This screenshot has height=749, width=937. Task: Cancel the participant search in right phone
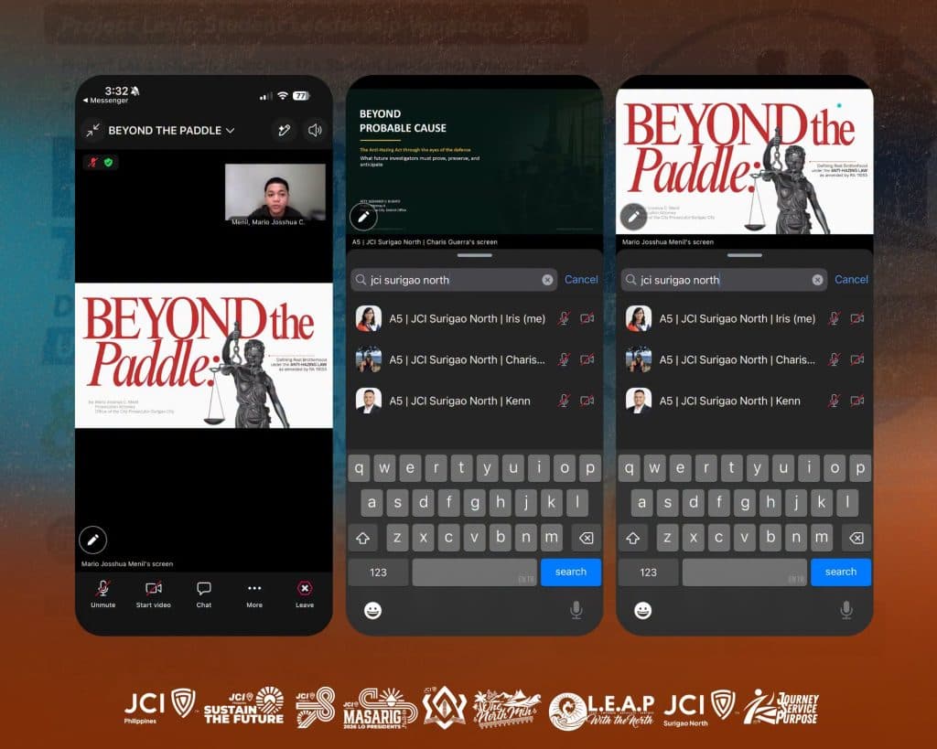(x=851, y=280)
